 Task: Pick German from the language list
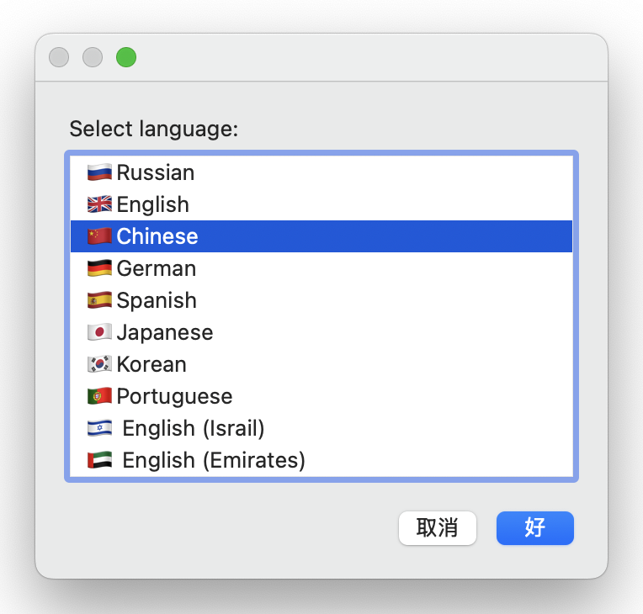click(x=321, y=268)
